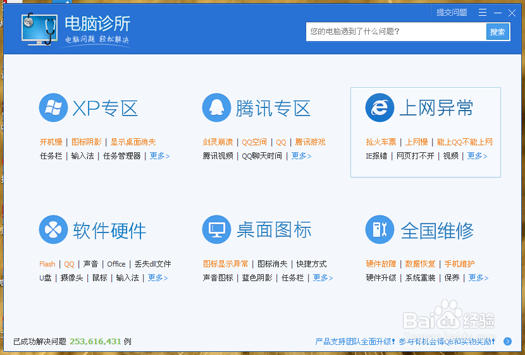Open the 鼠标 link

[x=100, y=278]
